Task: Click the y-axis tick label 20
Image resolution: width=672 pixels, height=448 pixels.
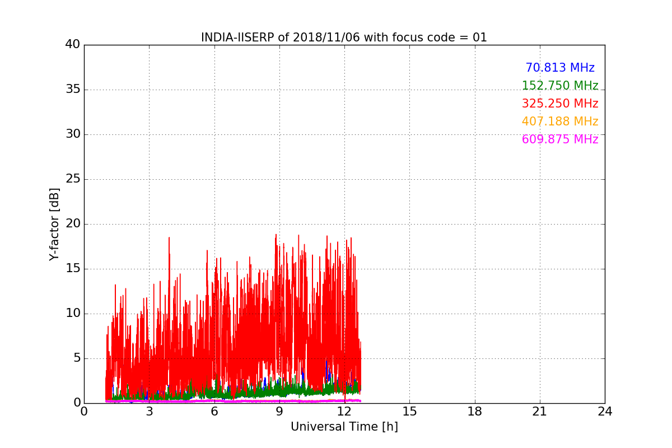Action: [73, 224]
